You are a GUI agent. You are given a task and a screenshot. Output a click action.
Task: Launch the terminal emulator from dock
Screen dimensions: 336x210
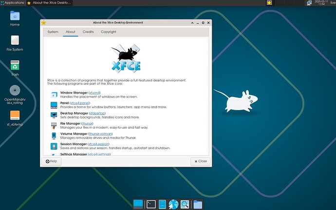pyautogui.click(x=151, y=204)
